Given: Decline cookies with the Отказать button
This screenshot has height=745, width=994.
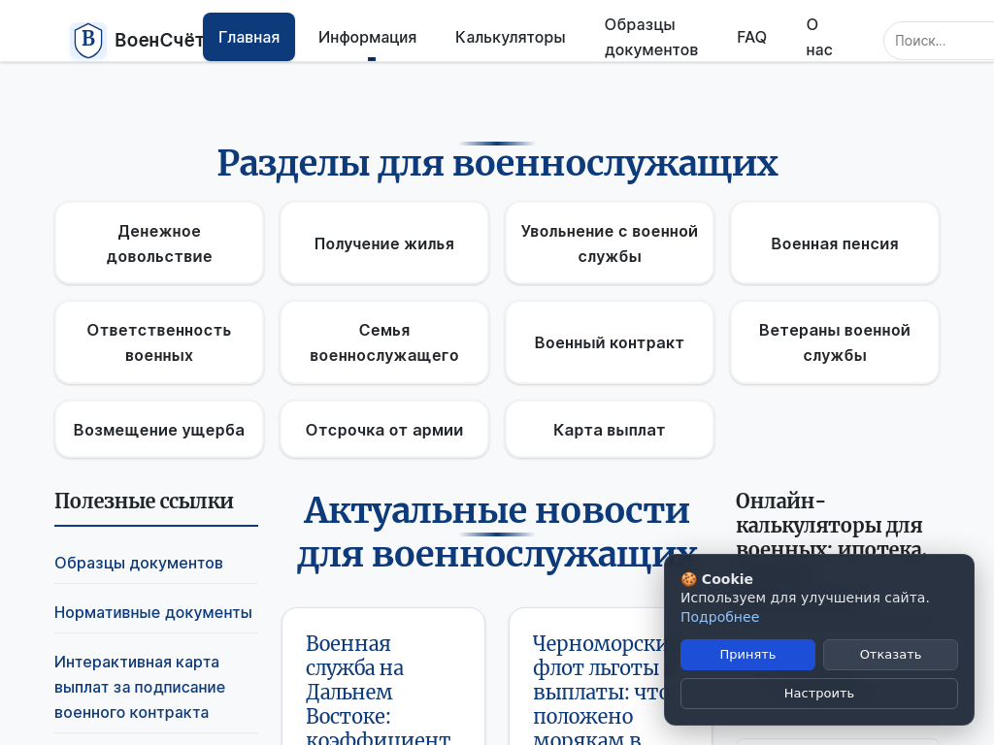Looking at the screenshot, I should tap(890, 655).
